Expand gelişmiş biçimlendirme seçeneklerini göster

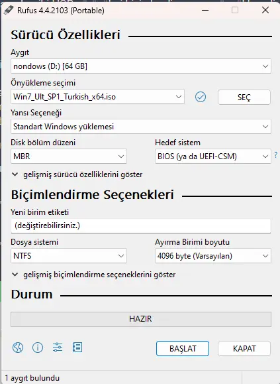tap(93, 275)
